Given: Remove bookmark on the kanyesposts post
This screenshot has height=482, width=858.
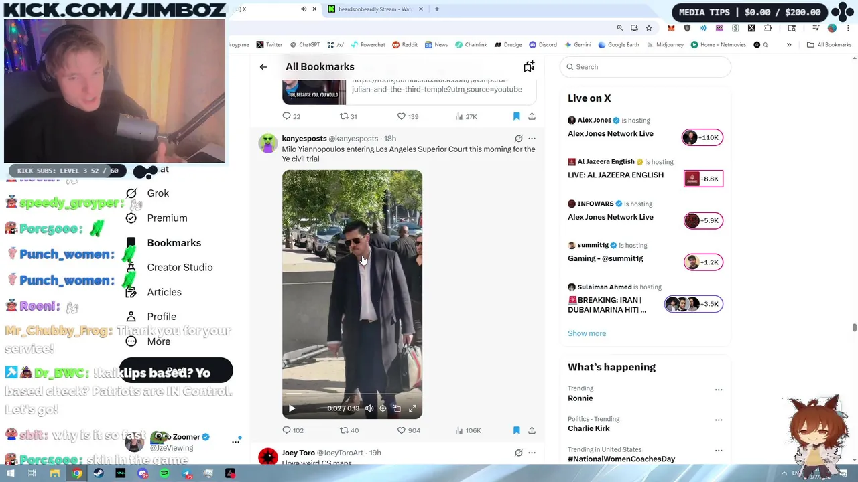Looking at the screenshot, I should pos(516,430).
